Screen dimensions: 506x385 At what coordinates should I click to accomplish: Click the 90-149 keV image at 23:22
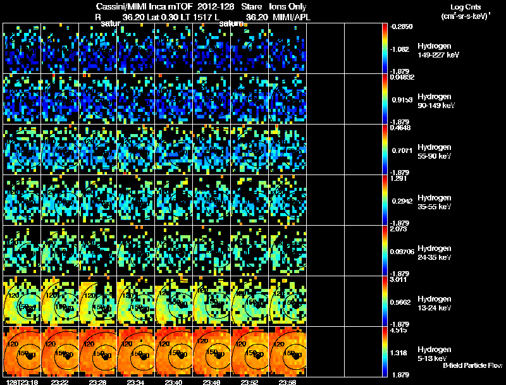[x=60, y=99]
